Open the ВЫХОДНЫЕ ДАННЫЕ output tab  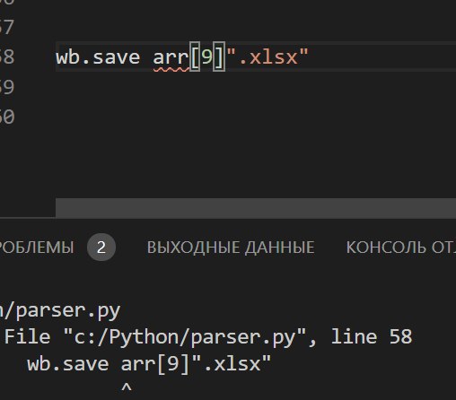coord(231,248)
